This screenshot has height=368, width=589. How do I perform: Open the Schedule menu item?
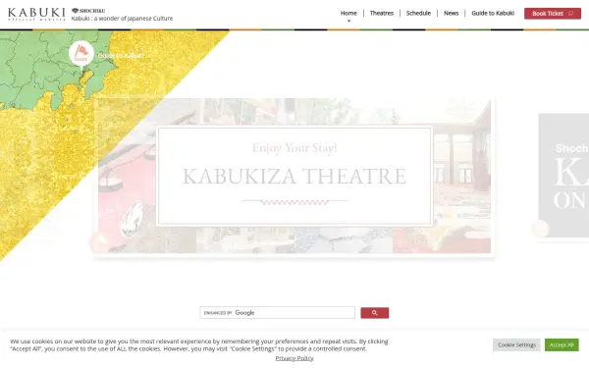click(418, 13)
